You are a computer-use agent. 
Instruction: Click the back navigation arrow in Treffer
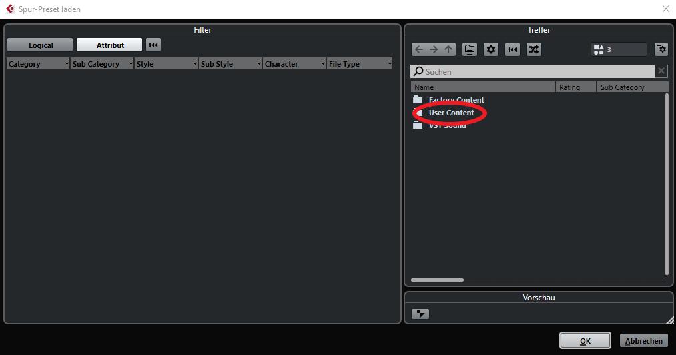coord(419,49)
